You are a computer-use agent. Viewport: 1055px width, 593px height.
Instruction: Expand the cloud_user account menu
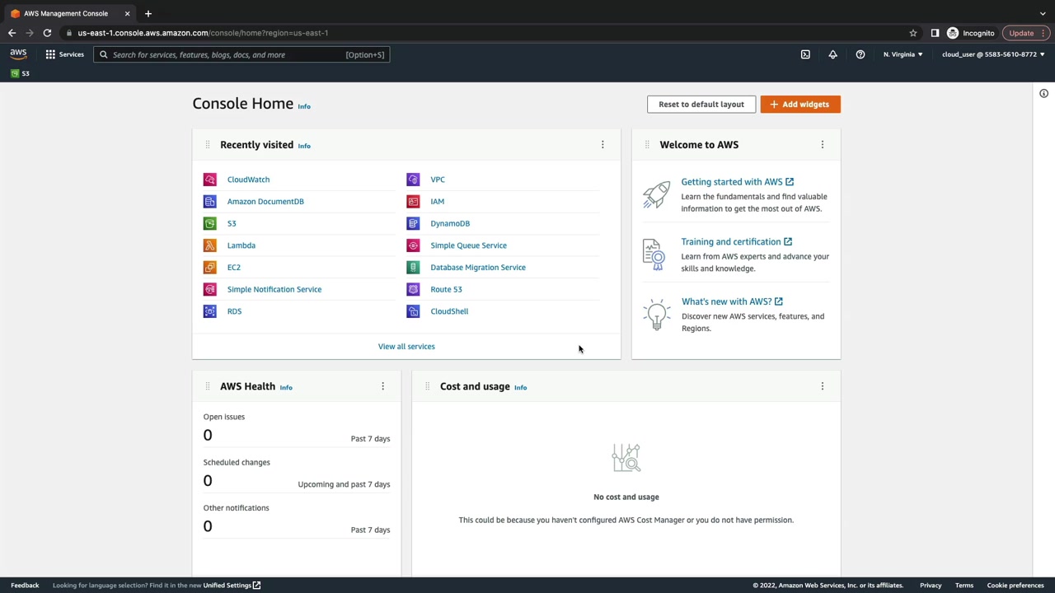pos(993,54)
